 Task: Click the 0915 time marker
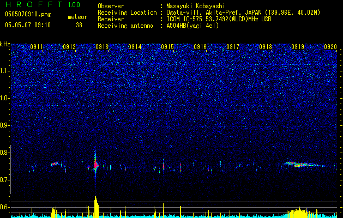coord(167,46)
